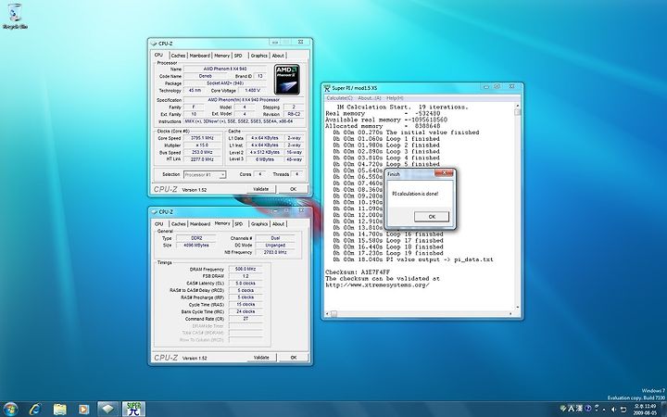Open the Windows Start menu orb
The height and width of the screenshot is (417, 667).
(10, 410)
